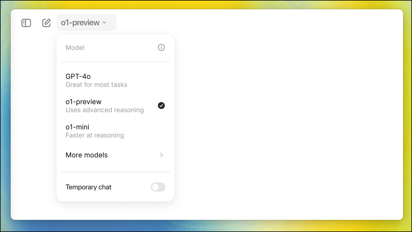Click the 'Faster at reasoning' subtitle
This screenshot has height=232, width=412.
(x=95, y=136)
